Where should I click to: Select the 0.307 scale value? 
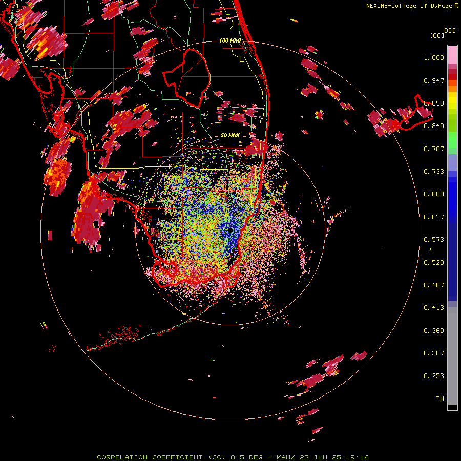[434, 353]
